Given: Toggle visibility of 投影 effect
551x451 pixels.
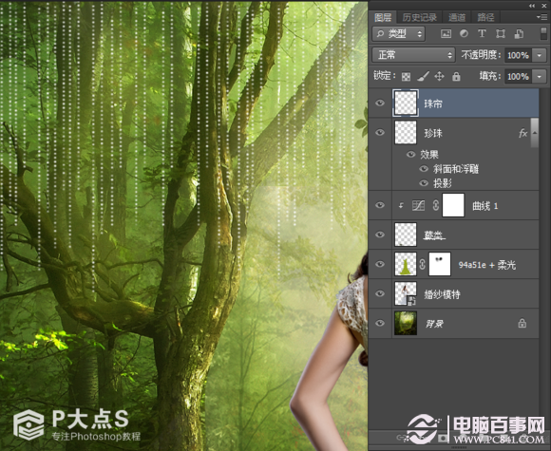Looking at the screenshot, I should pos(424,183).
